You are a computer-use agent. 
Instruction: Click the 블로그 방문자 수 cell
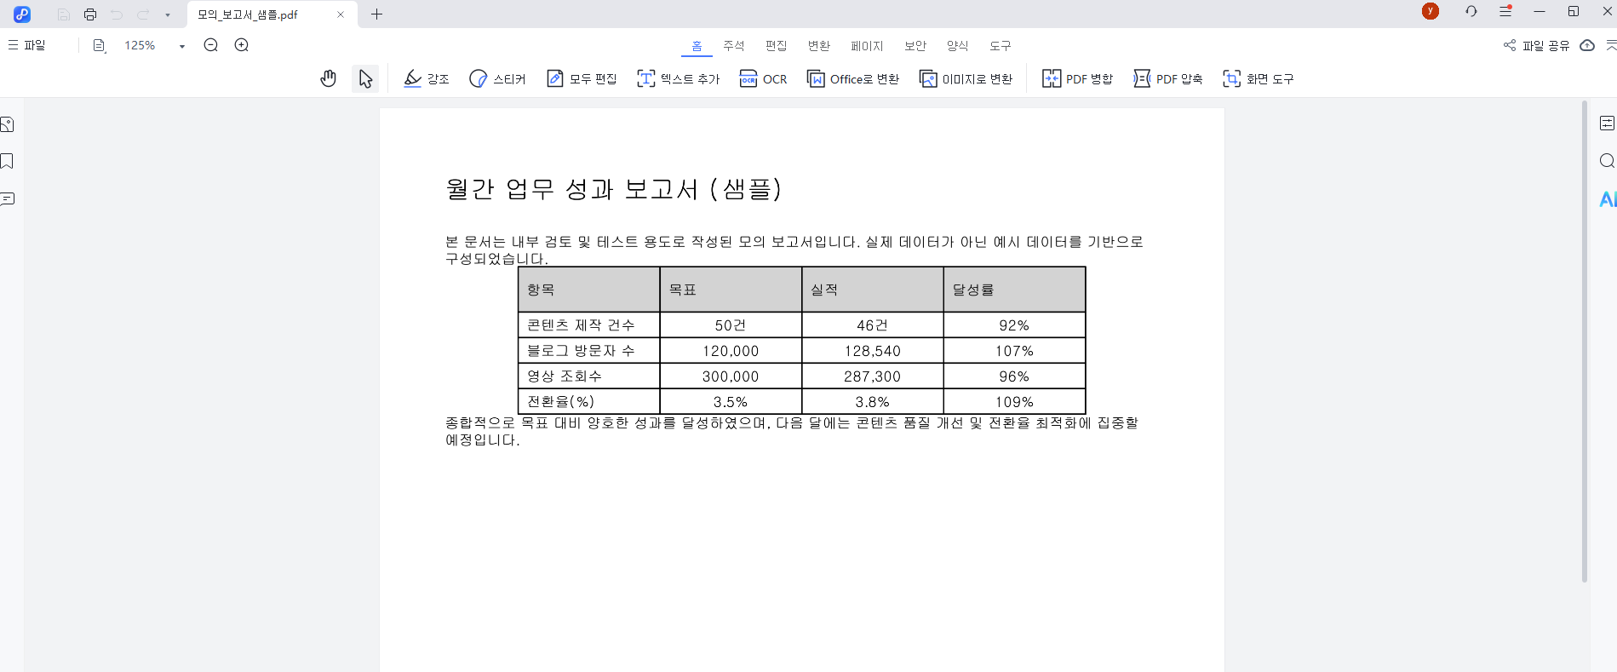[589, 351]
